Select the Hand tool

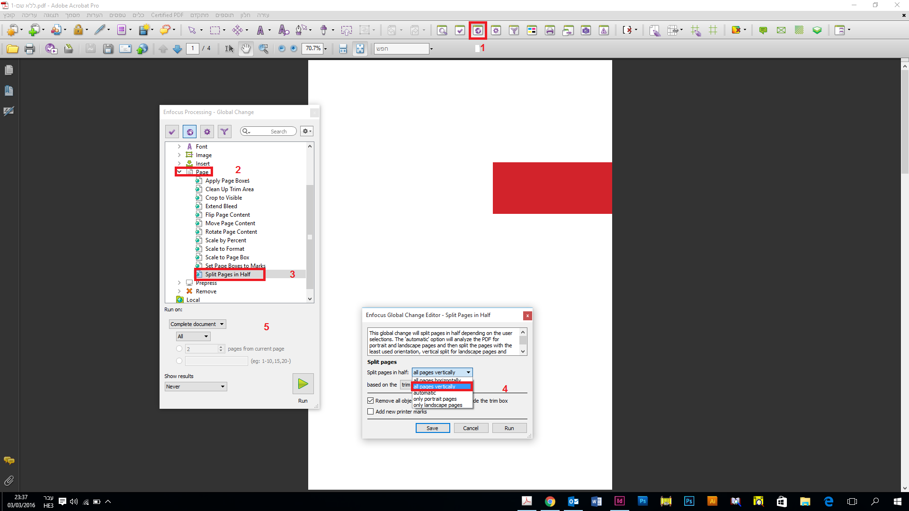point(246,49)
